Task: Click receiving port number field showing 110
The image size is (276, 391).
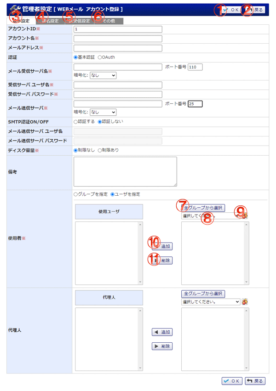Action: tap(195, 67)
